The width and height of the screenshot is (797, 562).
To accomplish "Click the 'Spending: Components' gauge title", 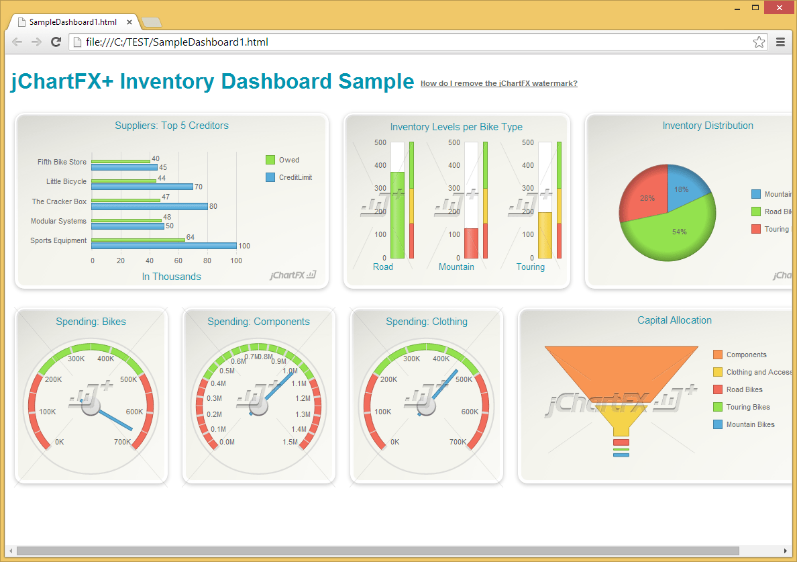I will click(x=259, y=322).
